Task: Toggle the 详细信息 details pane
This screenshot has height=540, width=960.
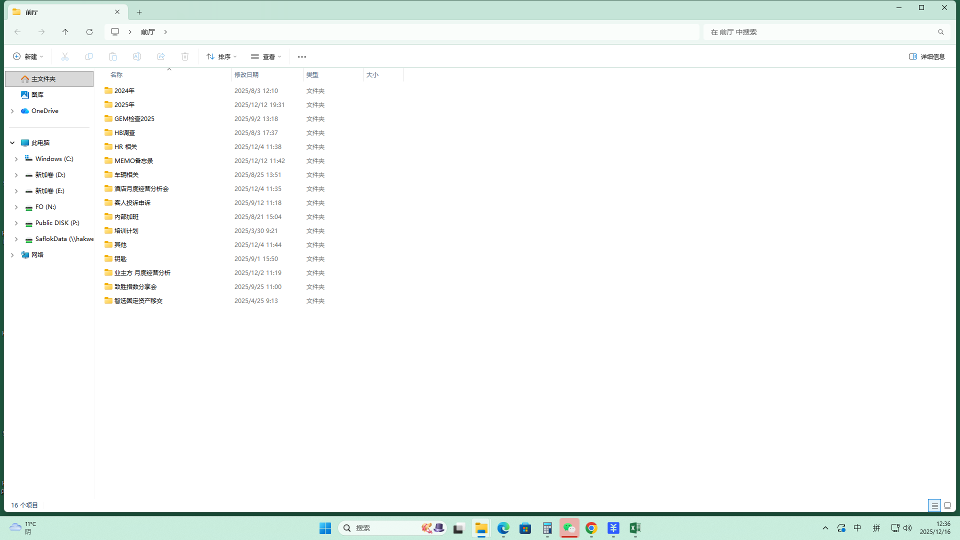Action: [x=927, y=56]
